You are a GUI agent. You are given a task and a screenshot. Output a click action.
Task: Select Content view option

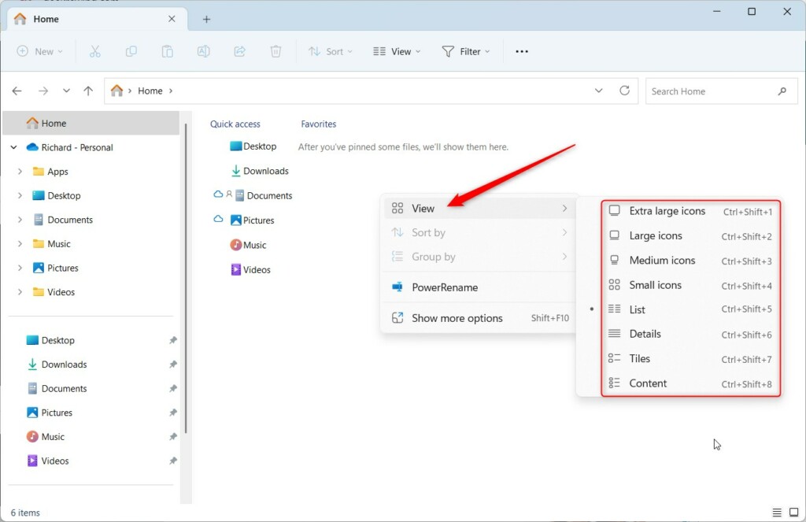click(x=690, y=383)
